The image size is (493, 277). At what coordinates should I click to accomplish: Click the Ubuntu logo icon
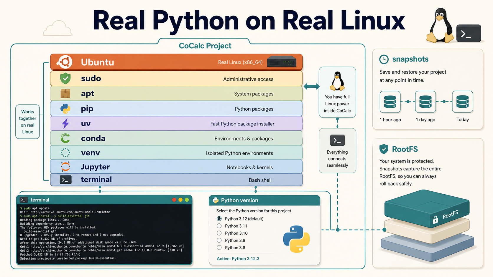[65, 62]
